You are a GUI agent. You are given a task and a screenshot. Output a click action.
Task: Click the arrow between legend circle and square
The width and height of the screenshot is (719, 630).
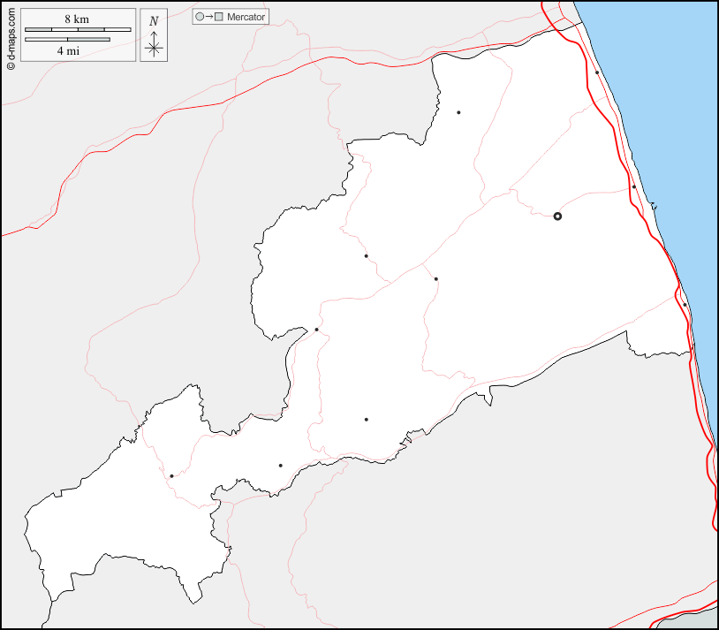tap(209, 17)
